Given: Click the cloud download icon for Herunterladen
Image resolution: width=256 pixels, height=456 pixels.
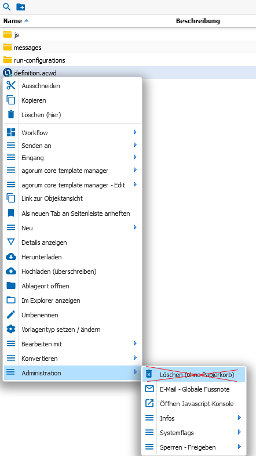Looking at the screenshot, I should [11, 257].
